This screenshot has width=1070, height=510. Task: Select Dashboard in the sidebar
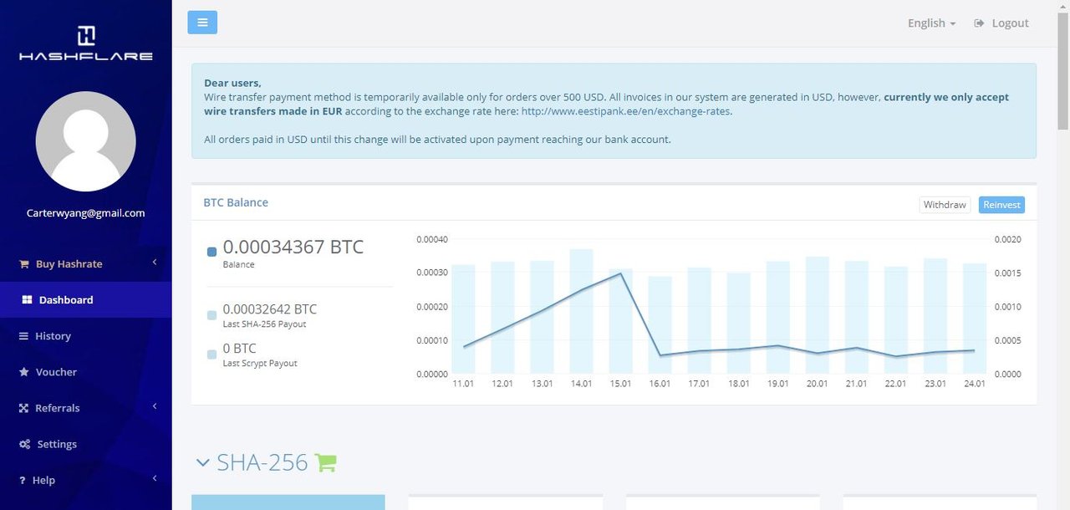(x=86, y=299)
